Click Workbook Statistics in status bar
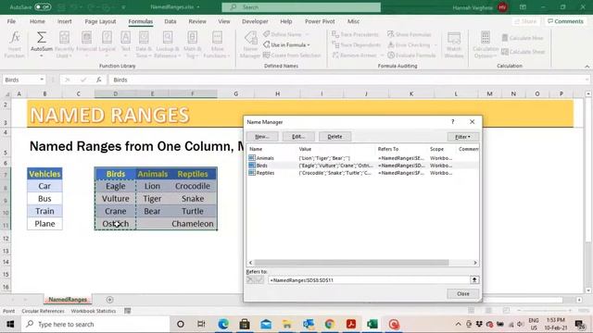The width and height of the screenshot is (593, 333). pos(93,311)
